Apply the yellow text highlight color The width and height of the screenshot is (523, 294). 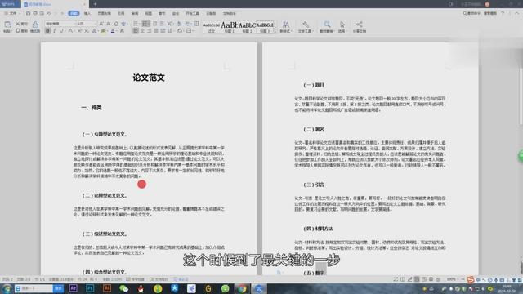[x=104, y=31]
